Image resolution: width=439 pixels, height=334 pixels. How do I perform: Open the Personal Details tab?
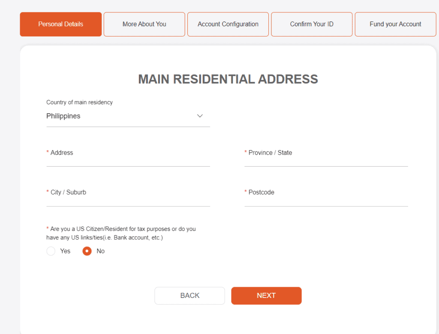(x=60, y=24)
